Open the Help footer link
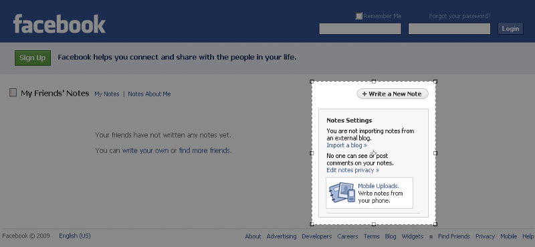 coord(528,236)
